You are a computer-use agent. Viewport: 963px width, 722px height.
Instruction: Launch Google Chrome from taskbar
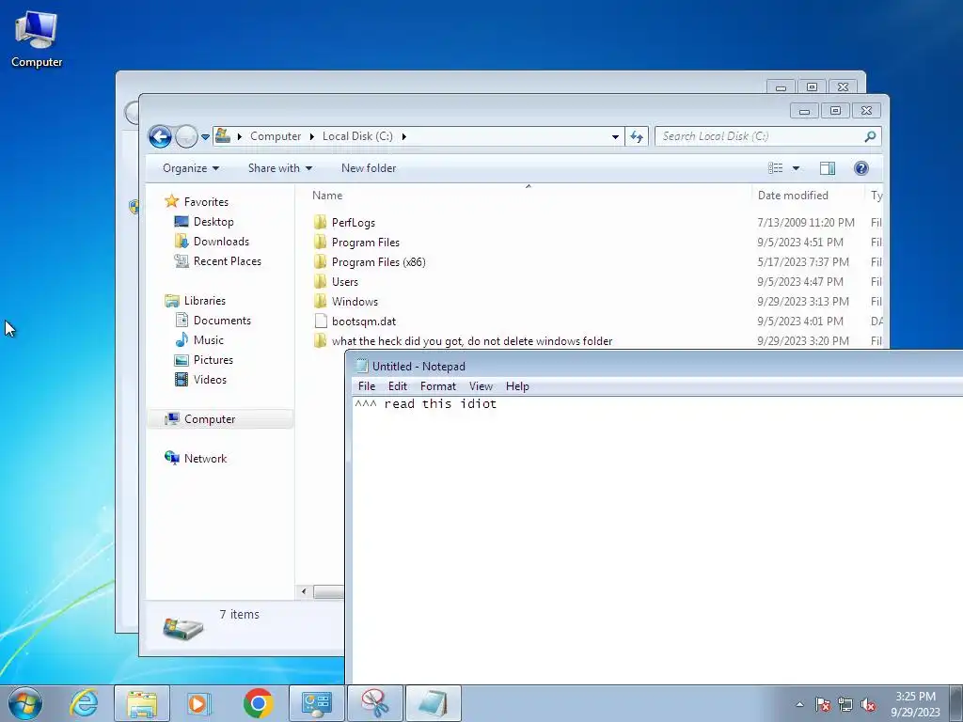tap(258, 703)
